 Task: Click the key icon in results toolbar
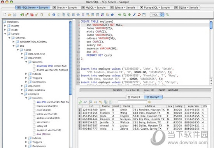[x=101, y=102]
